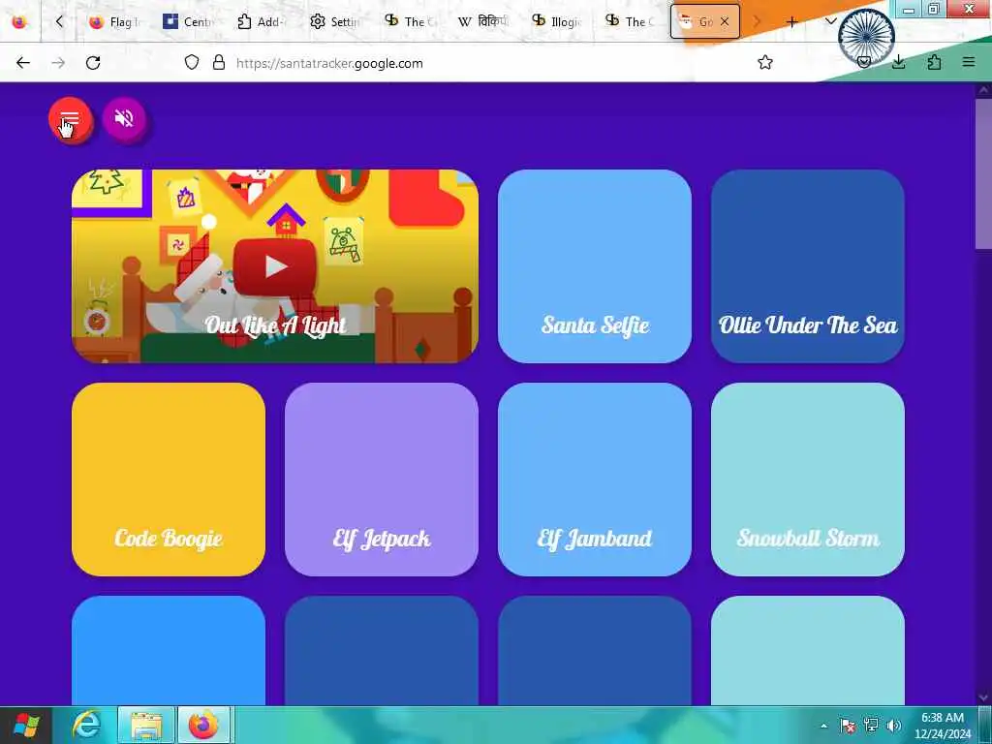This screenshot has height=744, width=992.
Task: Click the page vertical scrollbar thumb
Action: coord(984,174)
